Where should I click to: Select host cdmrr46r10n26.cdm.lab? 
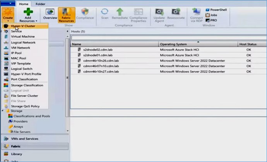[169, 61]
